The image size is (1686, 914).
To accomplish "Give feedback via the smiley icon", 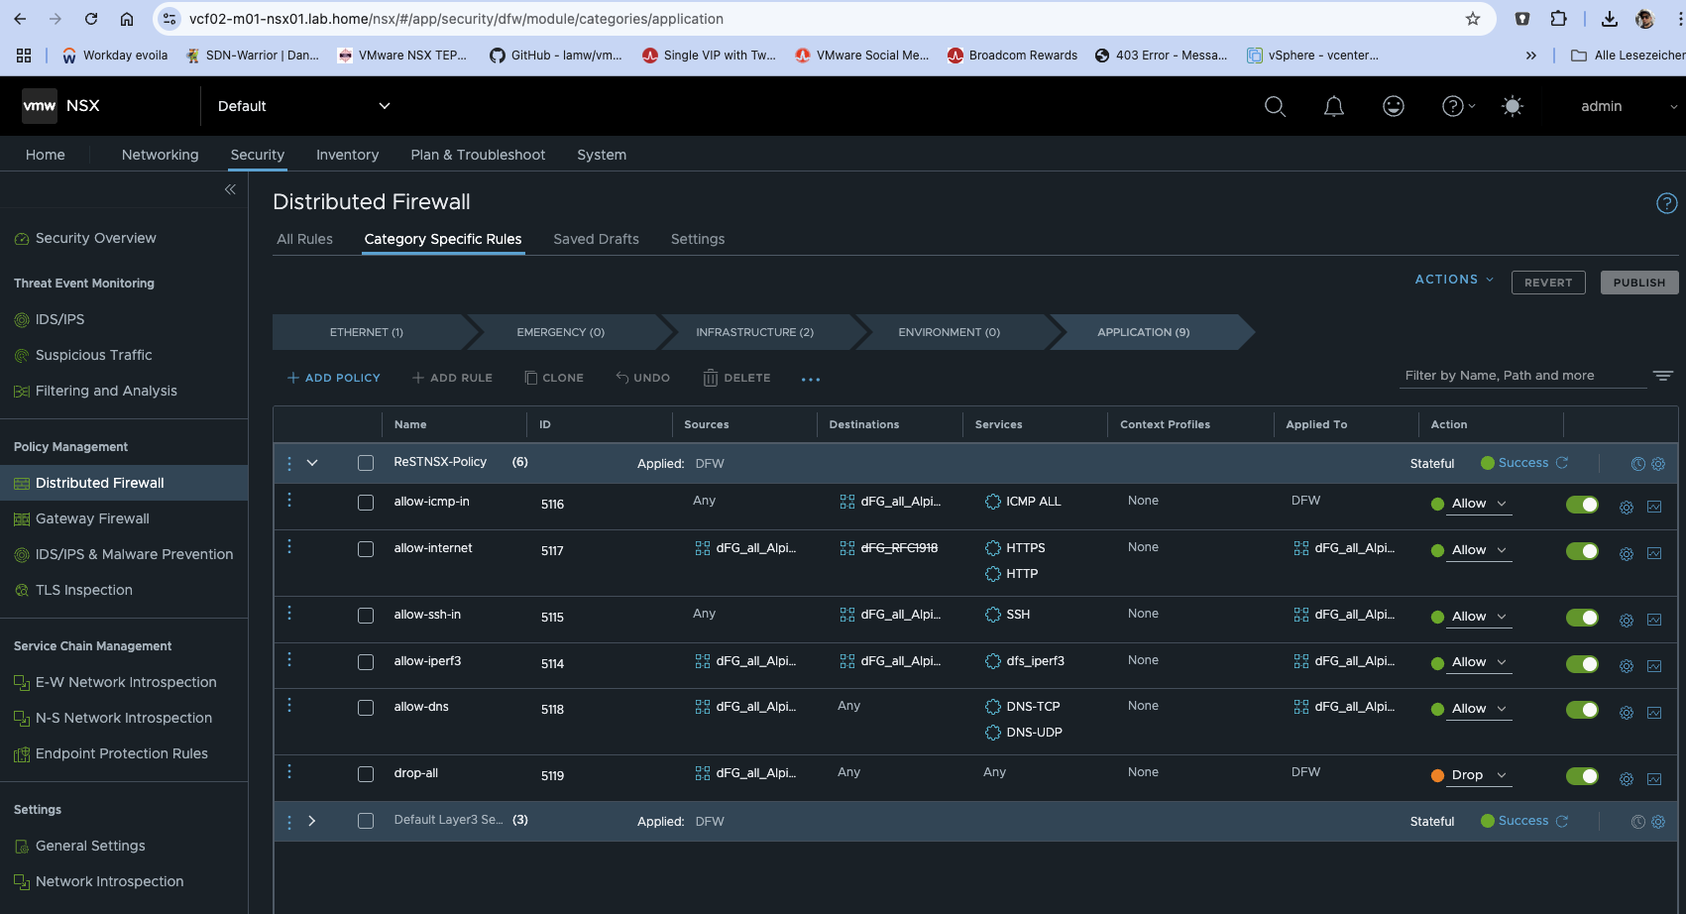I will coord(1394,106).
